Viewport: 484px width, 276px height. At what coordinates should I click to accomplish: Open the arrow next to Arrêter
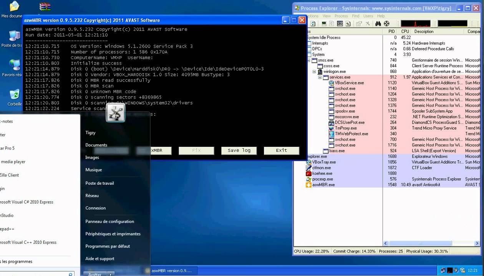coord(111,274)
